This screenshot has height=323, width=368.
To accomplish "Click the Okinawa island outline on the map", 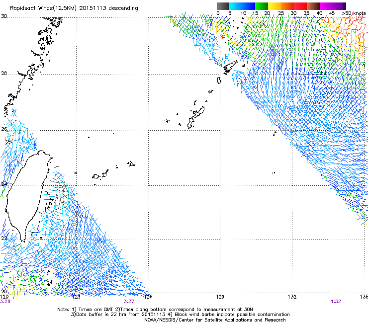I will tap(195, 117).
